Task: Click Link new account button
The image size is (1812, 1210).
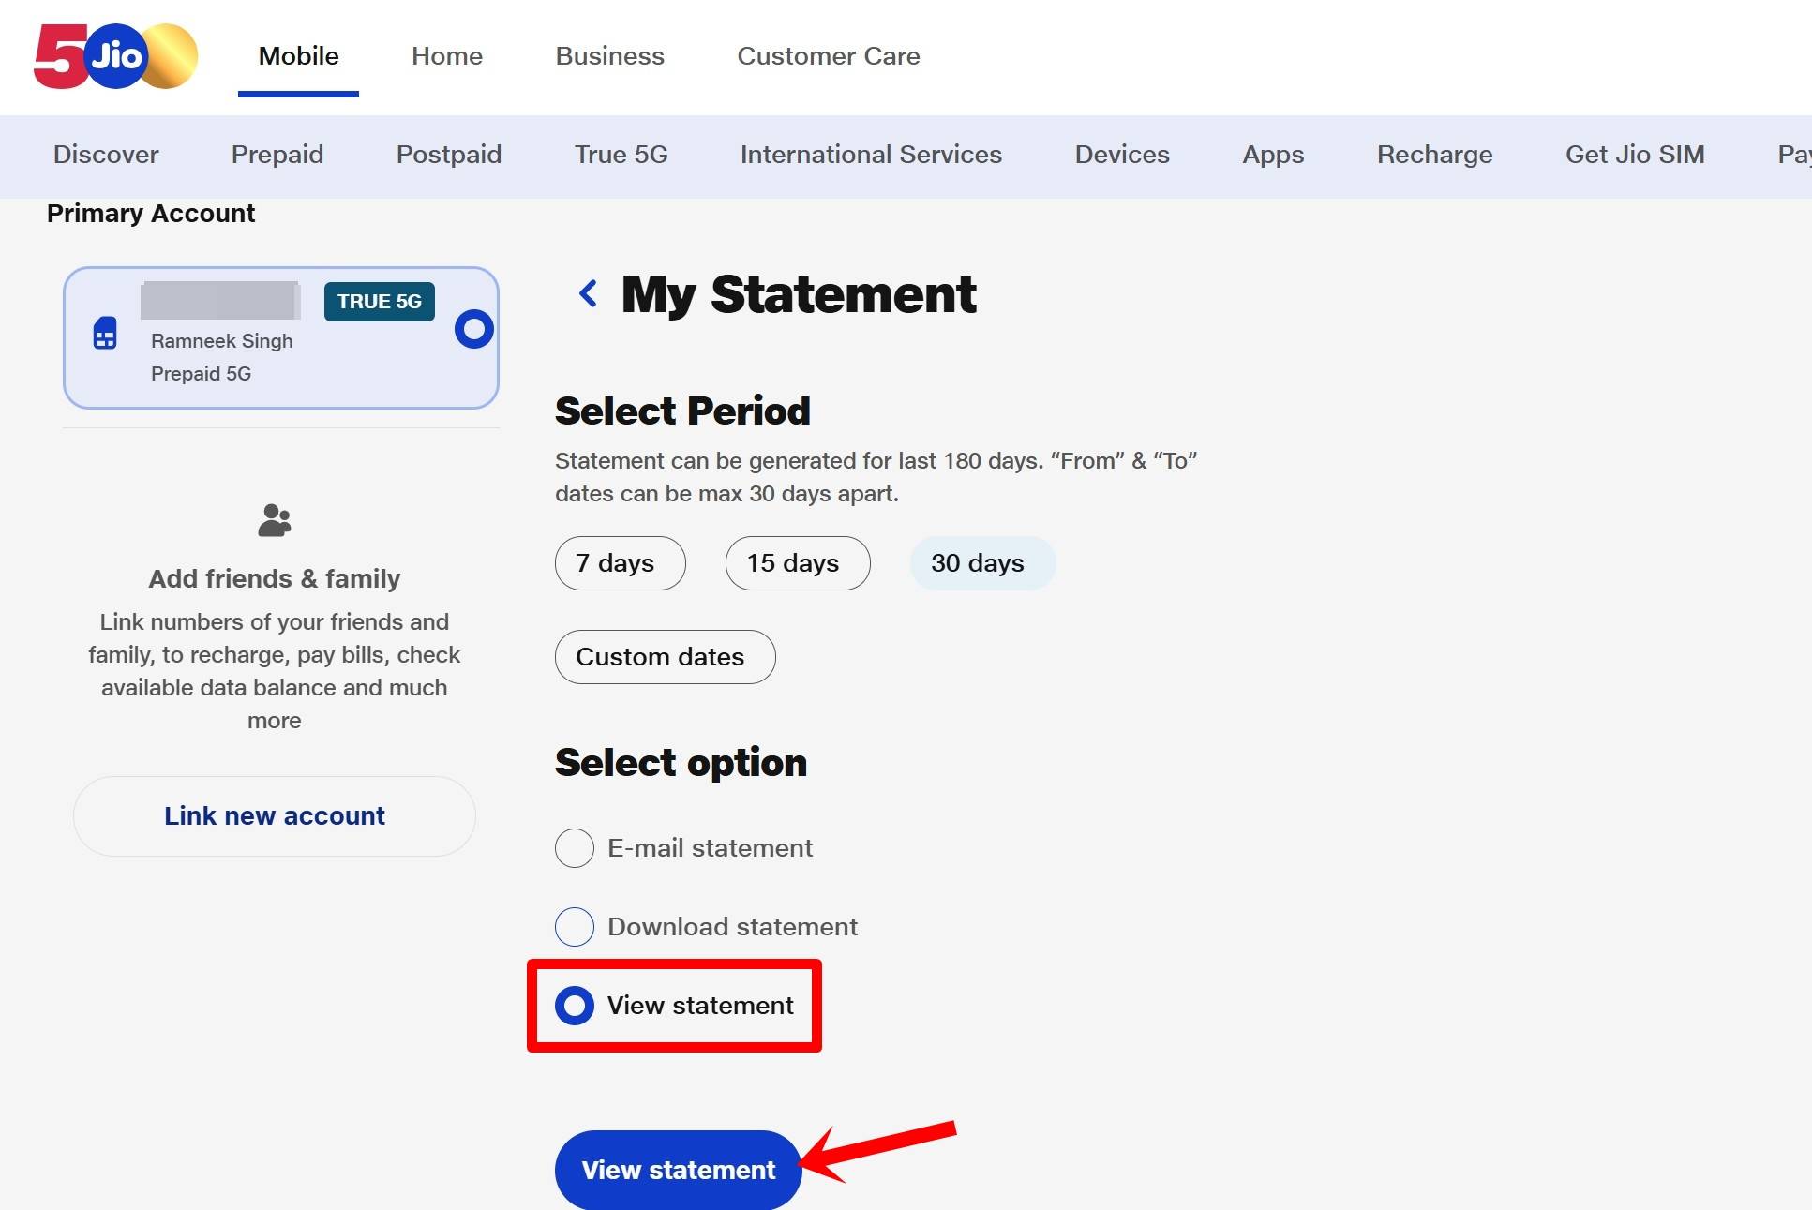Action: click(x=275, y=816)
